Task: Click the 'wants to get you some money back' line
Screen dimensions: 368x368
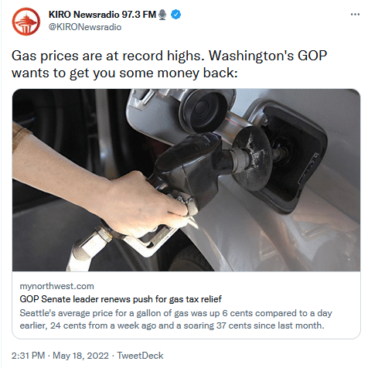Action: pos(124,73)
